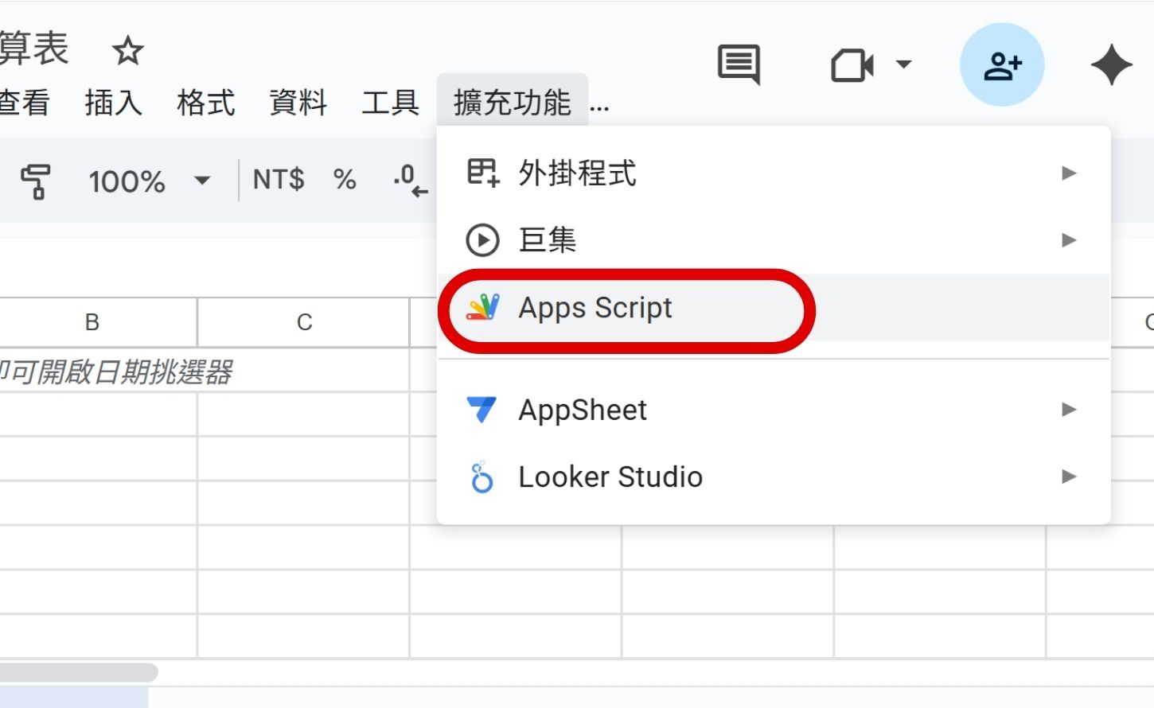This screenshot has height=708, width=1154.
Task: Open the 插入 menu
Action: click(x=113, y=102)
